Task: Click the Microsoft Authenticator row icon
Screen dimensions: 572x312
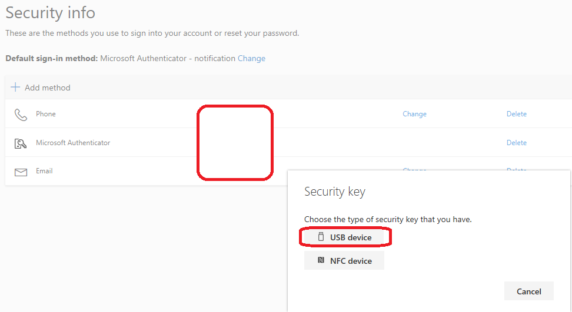Action: pos(21,143)
